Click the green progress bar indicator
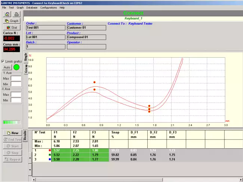Screen dimensions: 243x182 click(12, 122)
